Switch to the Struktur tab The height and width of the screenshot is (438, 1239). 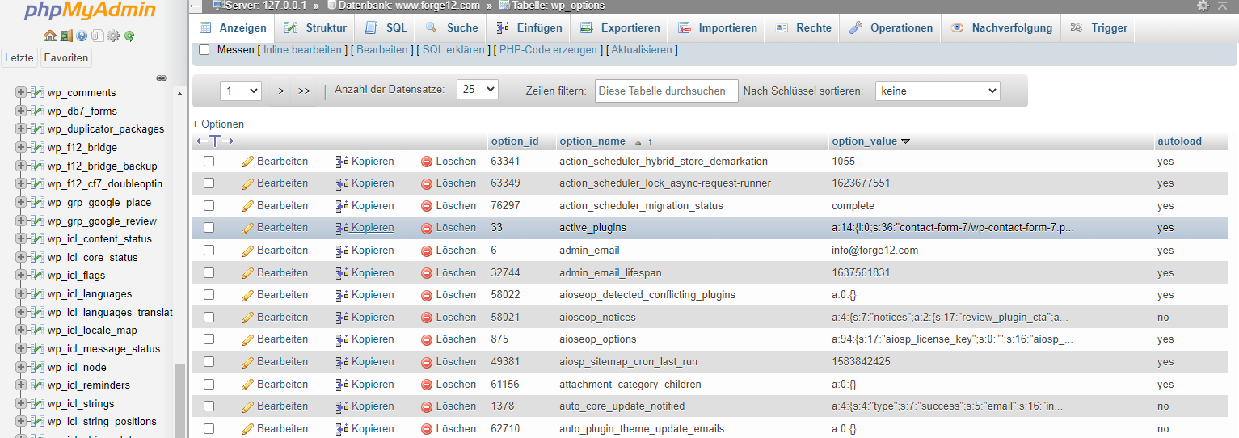click(315, 28)
